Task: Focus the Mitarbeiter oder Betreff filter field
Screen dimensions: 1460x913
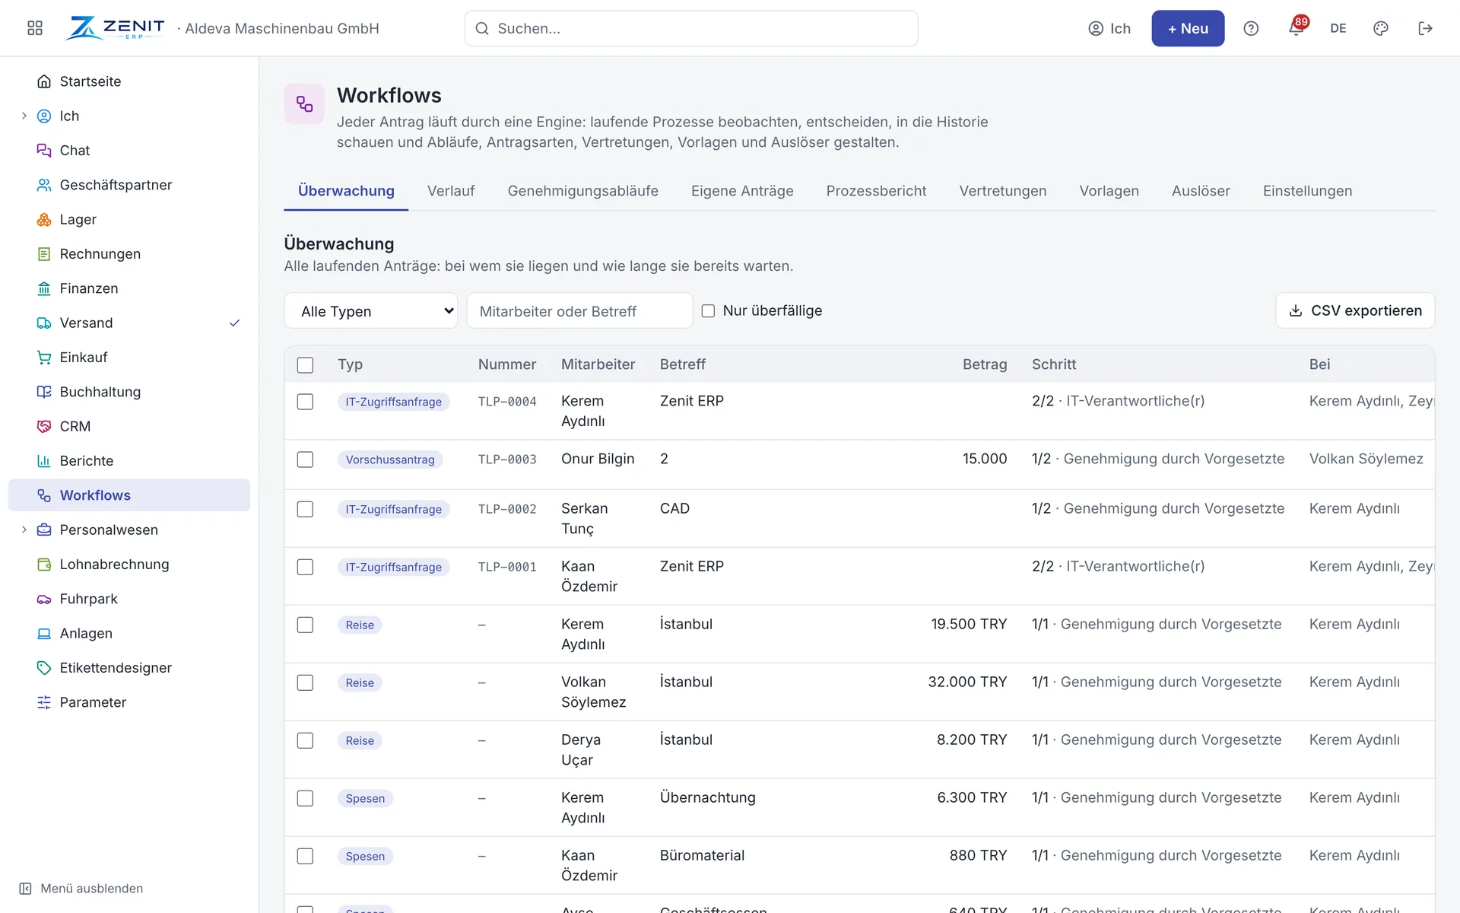Action: (x=579, y=310)
